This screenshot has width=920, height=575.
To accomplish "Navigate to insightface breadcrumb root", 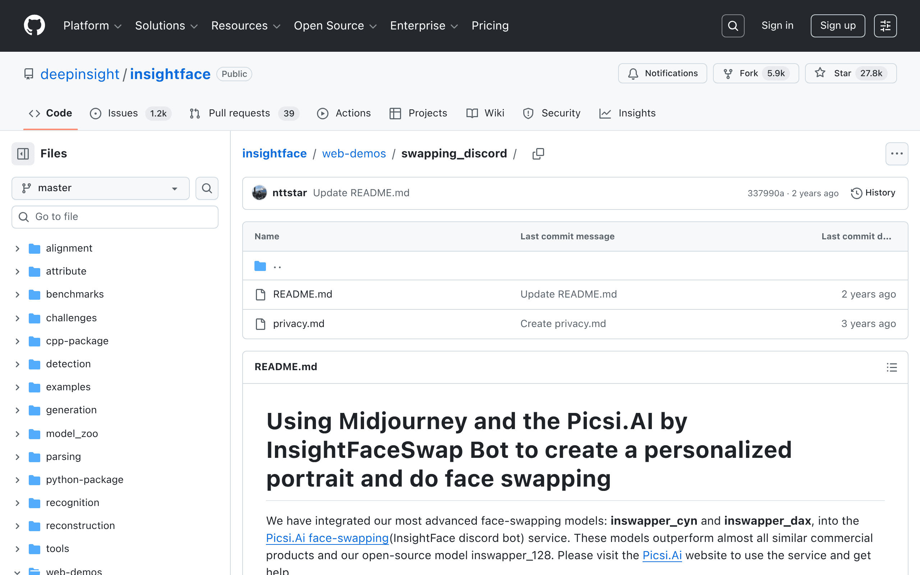I will click(x=275, y=154).
